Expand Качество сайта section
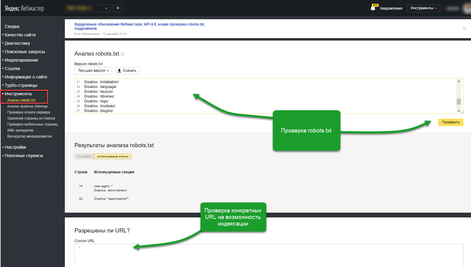 [x=20, y=35]
